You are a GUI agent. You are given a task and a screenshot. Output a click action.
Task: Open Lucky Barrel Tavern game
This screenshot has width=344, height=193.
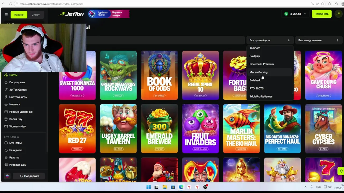click(x=118, y=129)
